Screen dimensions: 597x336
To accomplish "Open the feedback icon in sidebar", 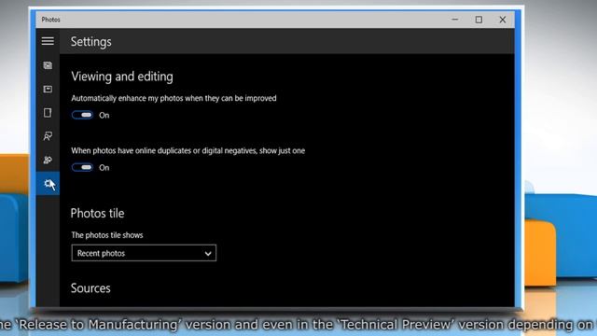I will click(x=48, y=136).
